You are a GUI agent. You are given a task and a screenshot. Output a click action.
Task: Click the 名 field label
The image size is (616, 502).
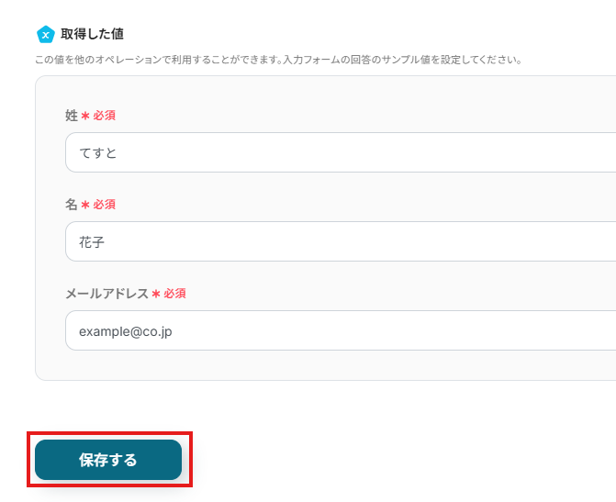click(x=72, y=205)
